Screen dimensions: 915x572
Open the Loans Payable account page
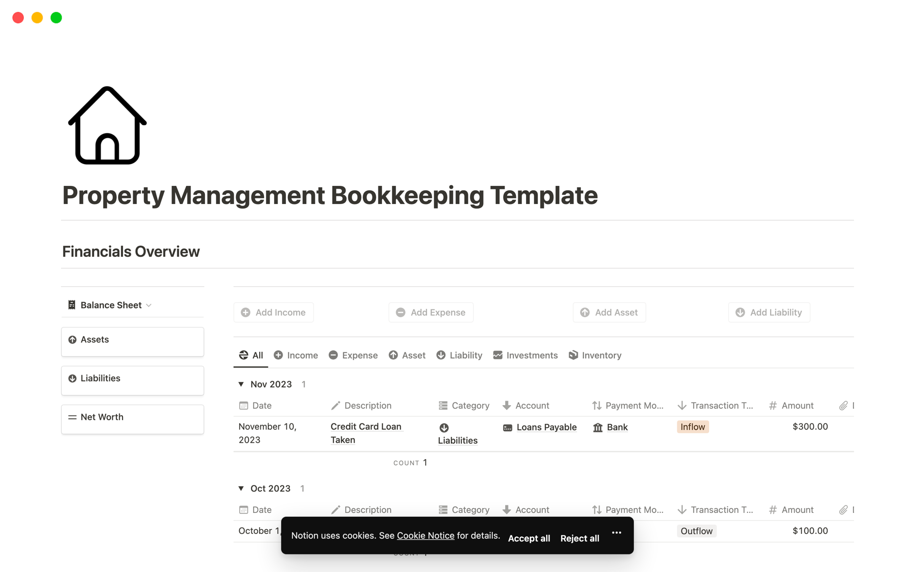click(547, 427)
